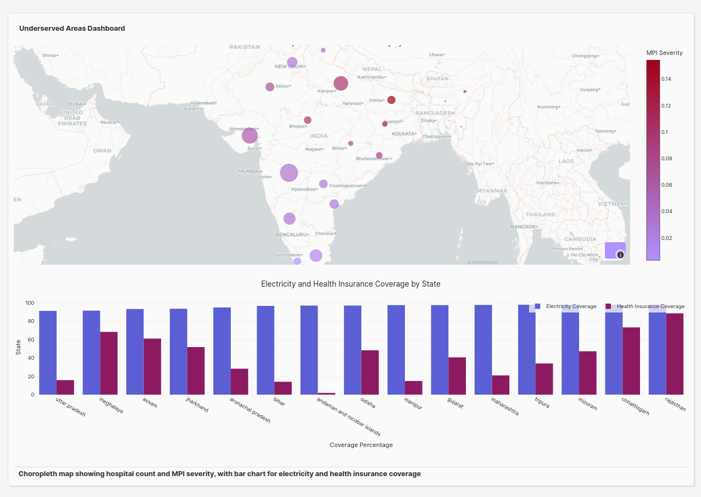Click jharkhand health insurance bar
Screen dimensions: 701x497
(196, 371)
